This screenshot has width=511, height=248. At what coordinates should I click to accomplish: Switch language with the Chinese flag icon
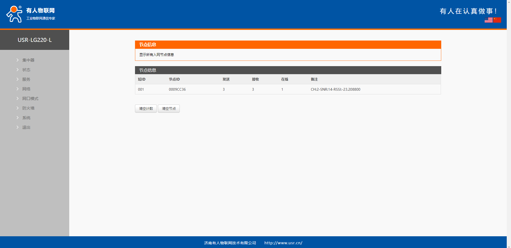[x=497, y=20]
